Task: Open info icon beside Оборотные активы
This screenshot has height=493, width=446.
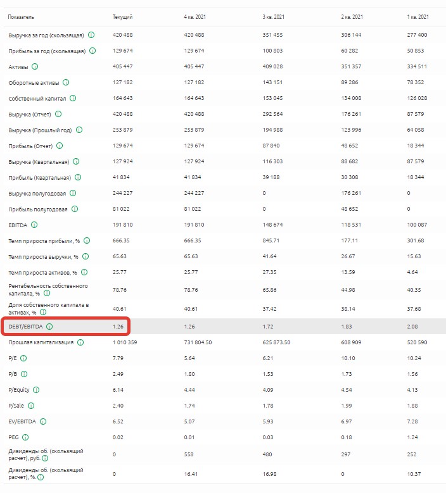Action: (66, 82)
